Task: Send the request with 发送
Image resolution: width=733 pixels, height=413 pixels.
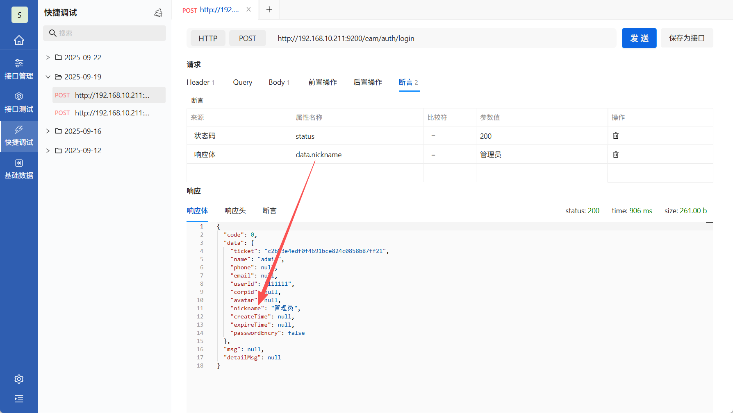Action: pos(639,38)
